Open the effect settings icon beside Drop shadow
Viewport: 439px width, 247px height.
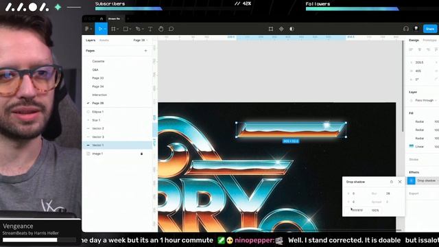click(x=412, y=180)
